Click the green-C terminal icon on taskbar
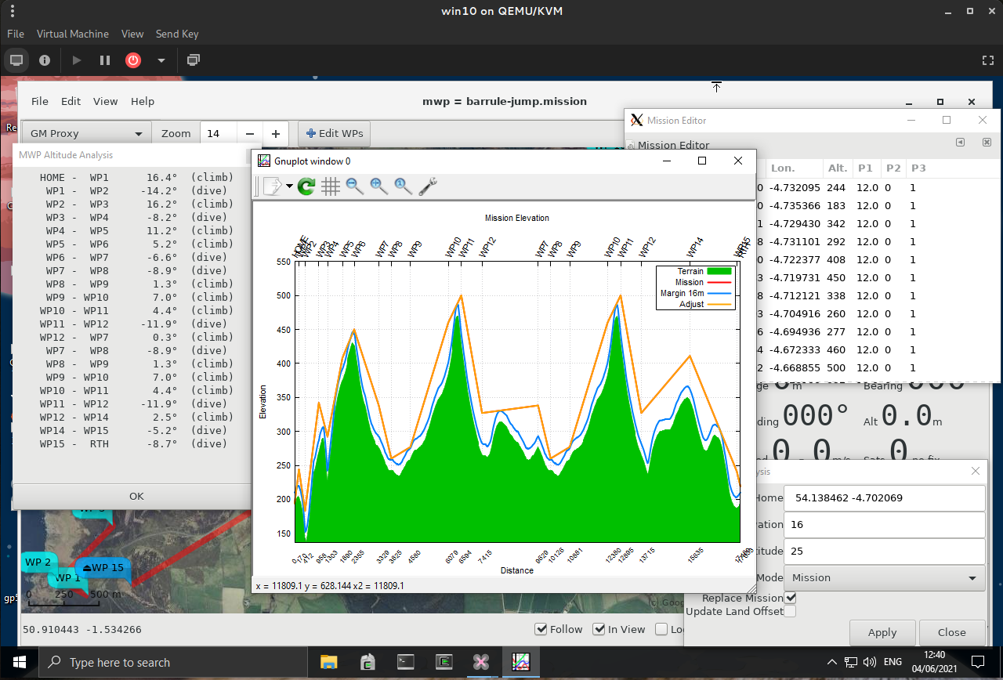The image size is (1003, 680). [444, 662]
